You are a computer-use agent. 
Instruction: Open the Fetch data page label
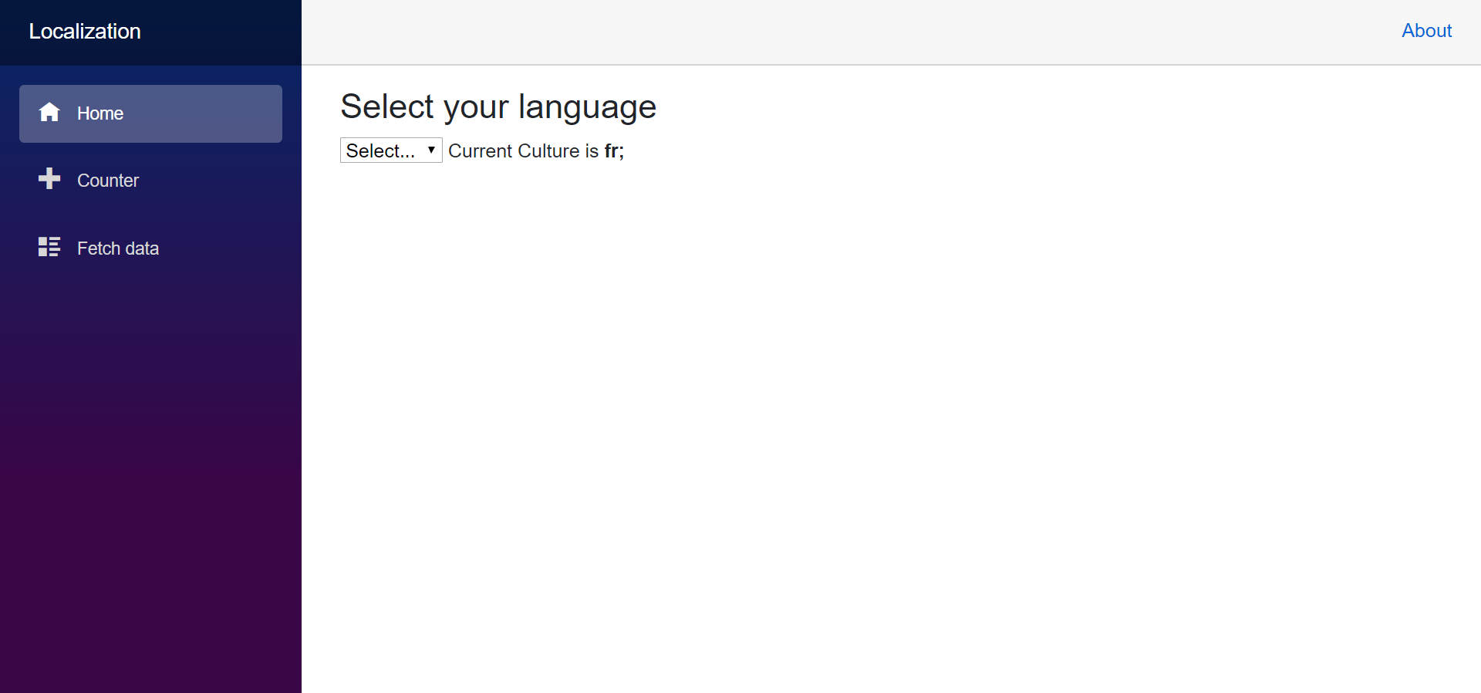coord(118,248)
